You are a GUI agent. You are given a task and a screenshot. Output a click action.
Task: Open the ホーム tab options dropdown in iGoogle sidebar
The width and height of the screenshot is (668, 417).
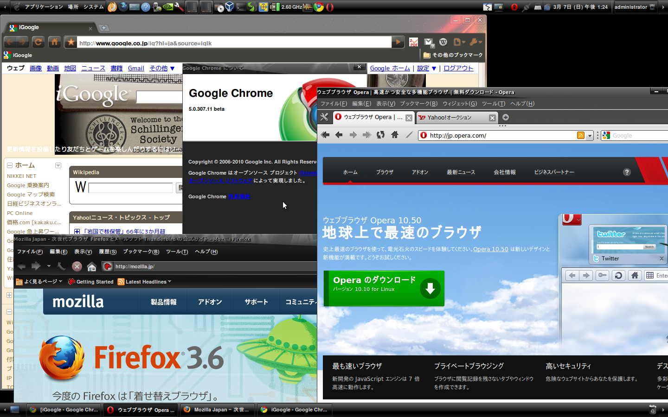click(x=58, y=165)
